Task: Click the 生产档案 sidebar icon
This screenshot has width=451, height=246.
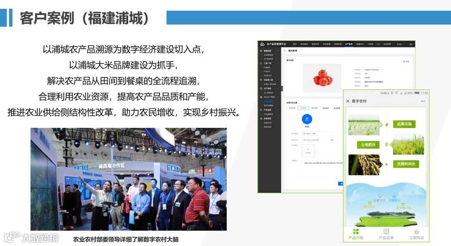Action: point(261,88)
